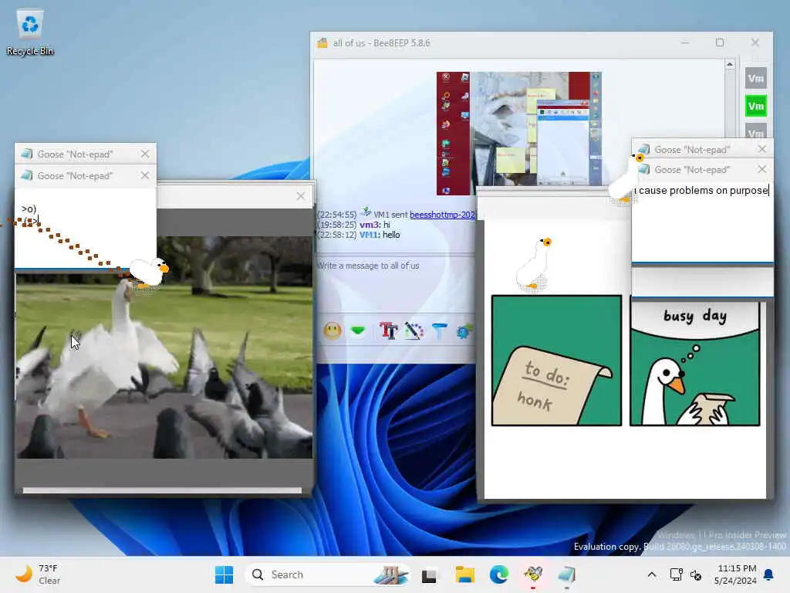Click the Goose Not-epad taskbar icon
Image resolution: width=790 pixels, height=593 pixels.
point(567,574)
